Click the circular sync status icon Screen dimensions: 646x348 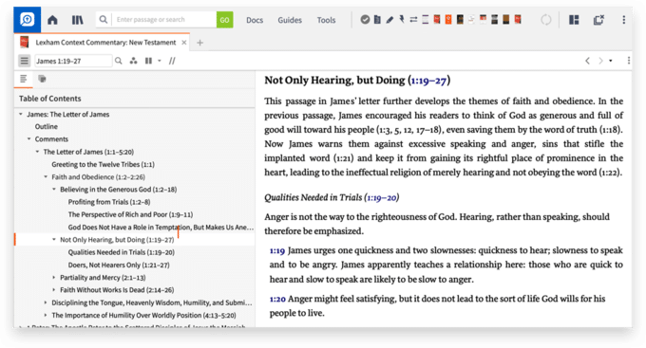pos(546,20)
